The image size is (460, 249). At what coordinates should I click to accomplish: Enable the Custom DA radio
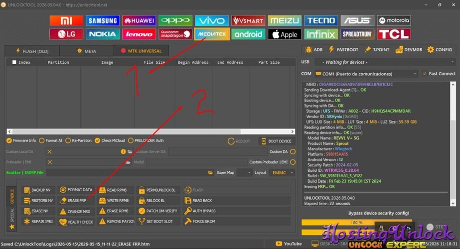click(293, 151)
